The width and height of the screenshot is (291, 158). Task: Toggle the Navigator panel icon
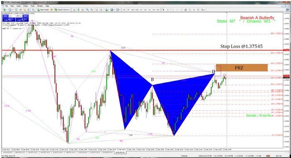[25, 10]
